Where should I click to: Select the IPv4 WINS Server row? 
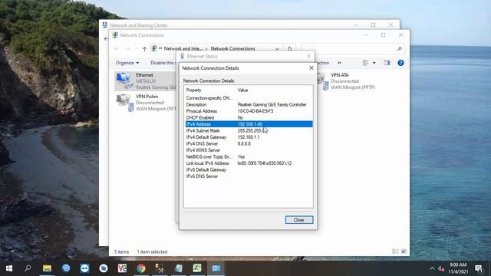point(249,150)
